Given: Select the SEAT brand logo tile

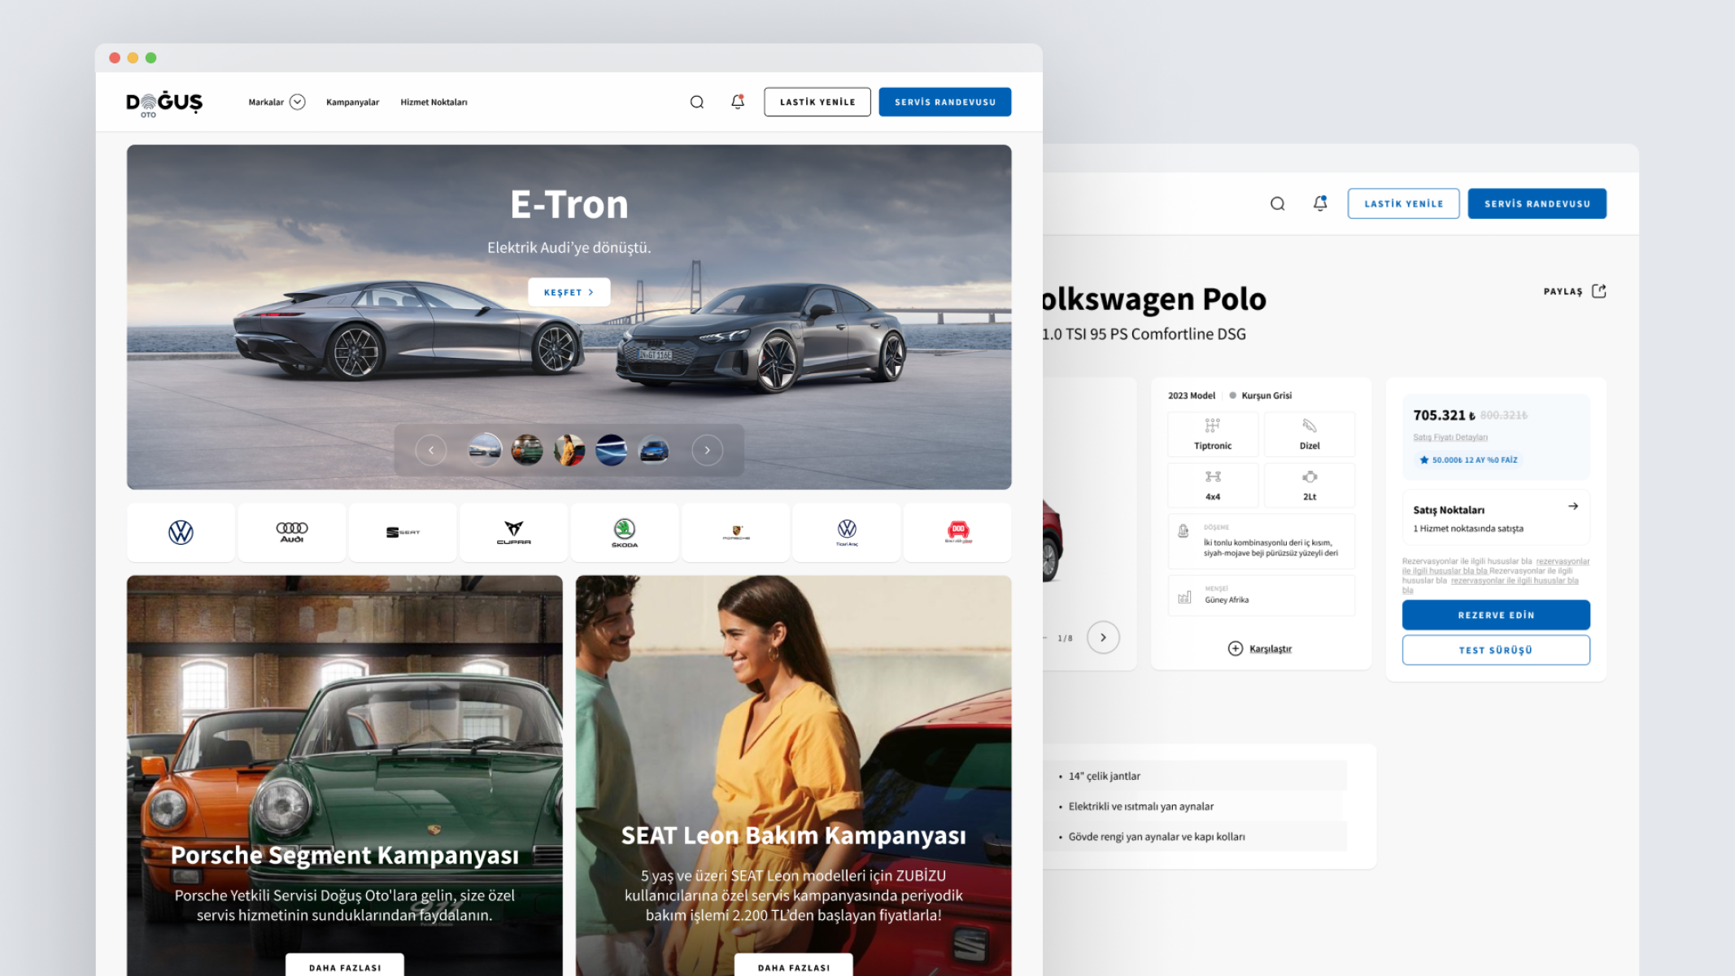Looking at the screenshot, I should 403,532.
